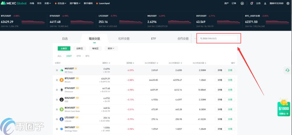Click the customer support headset icon
The height and width of the screenshot is (135, 292).
(x=287, y=71)
